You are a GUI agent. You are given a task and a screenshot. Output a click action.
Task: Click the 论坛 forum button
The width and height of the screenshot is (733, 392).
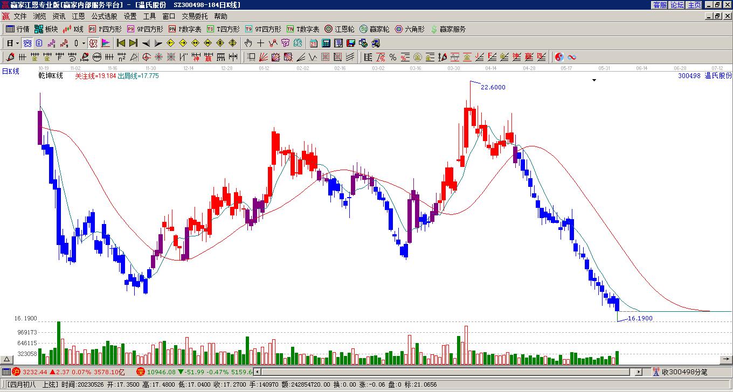tap(677, 5)
